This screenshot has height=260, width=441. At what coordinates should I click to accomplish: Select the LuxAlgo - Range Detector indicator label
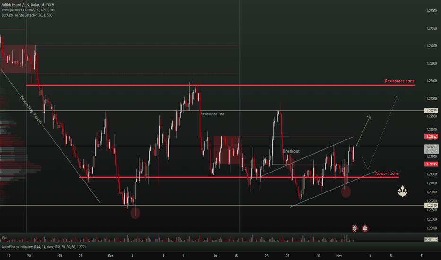(x=27, y=15)
